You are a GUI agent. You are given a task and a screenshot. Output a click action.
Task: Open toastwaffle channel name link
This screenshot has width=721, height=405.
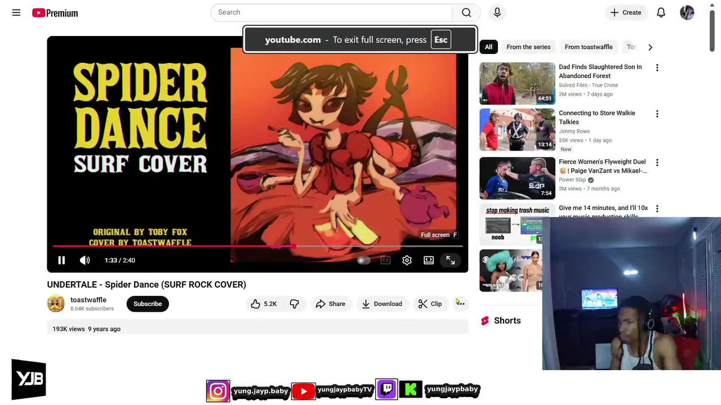pyautogui.click(x=88, y=300)
